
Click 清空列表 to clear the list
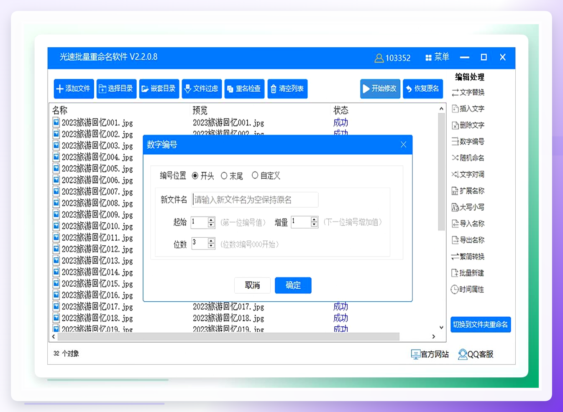tap(287, 89)
